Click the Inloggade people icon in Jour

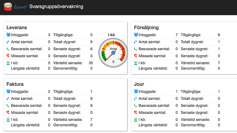click(x=136, y=91)
